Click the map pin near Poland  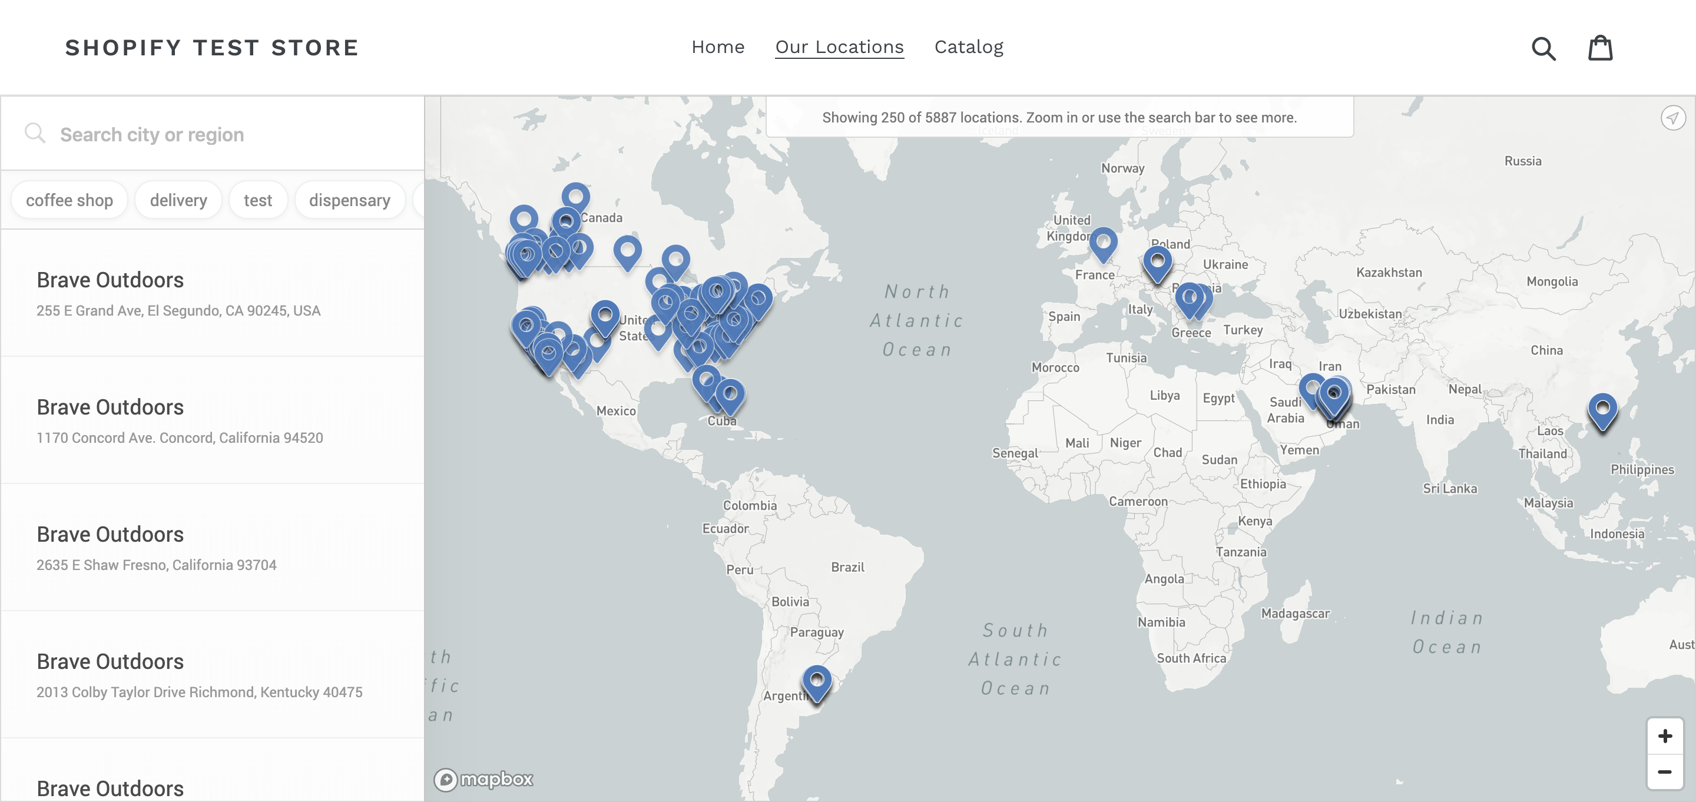tap(1157, 261)
